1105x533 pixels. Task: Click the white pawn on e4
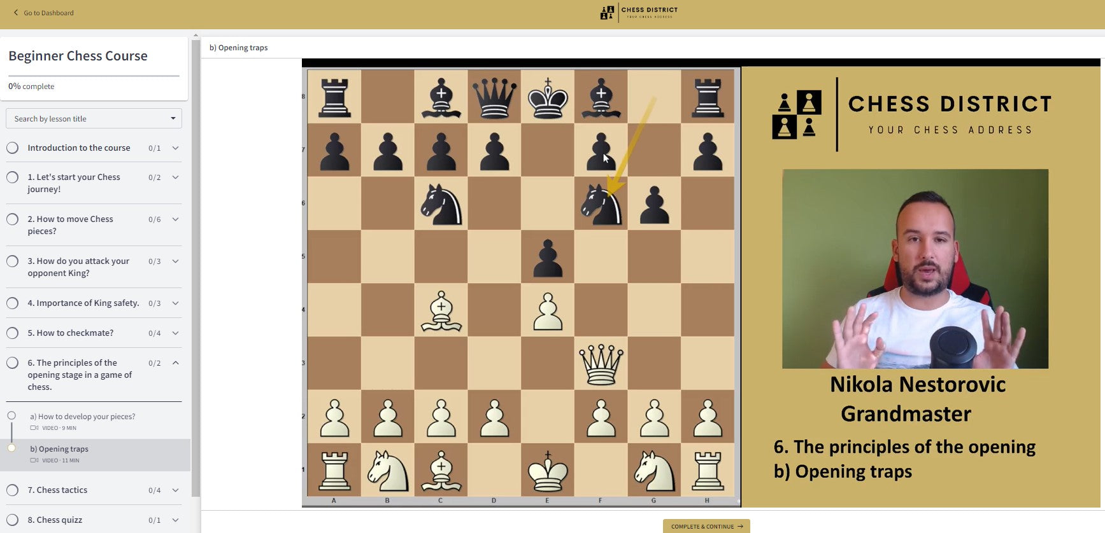tap(548, 311)
